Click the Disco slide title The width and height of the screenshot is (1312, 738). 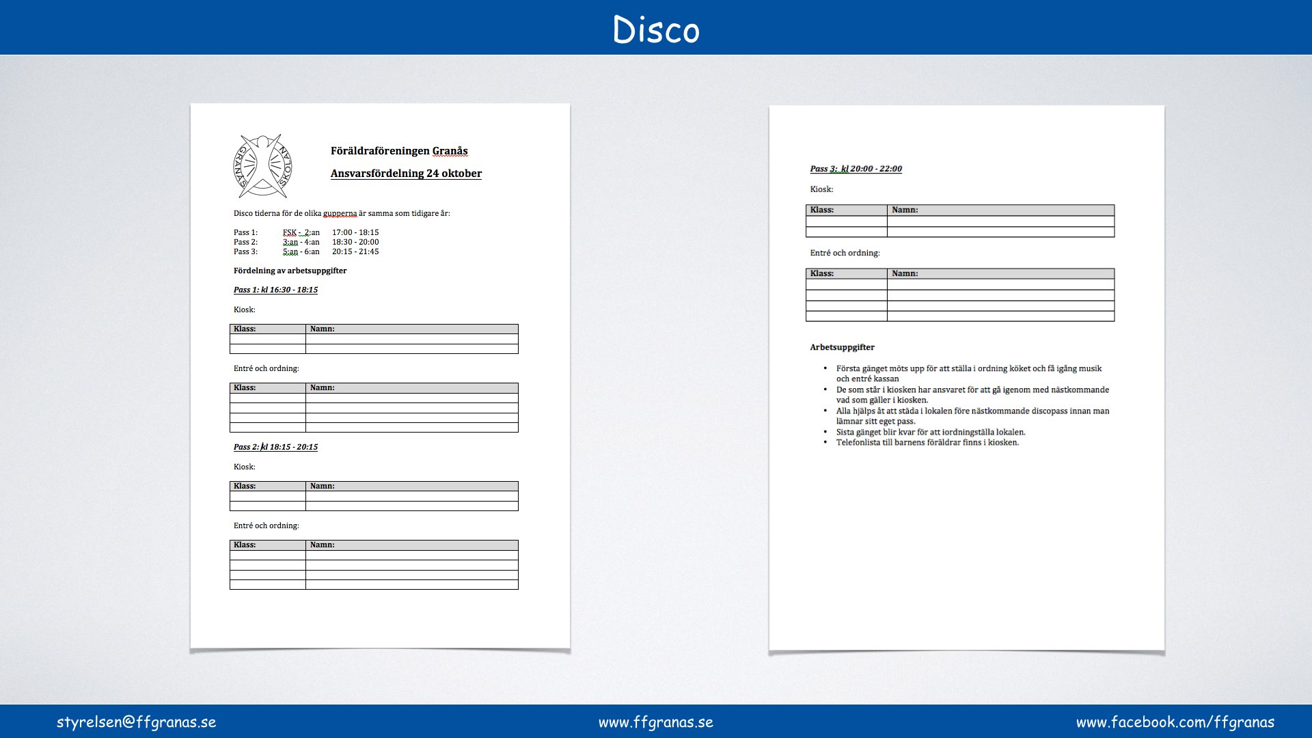[x=656, y=29]
